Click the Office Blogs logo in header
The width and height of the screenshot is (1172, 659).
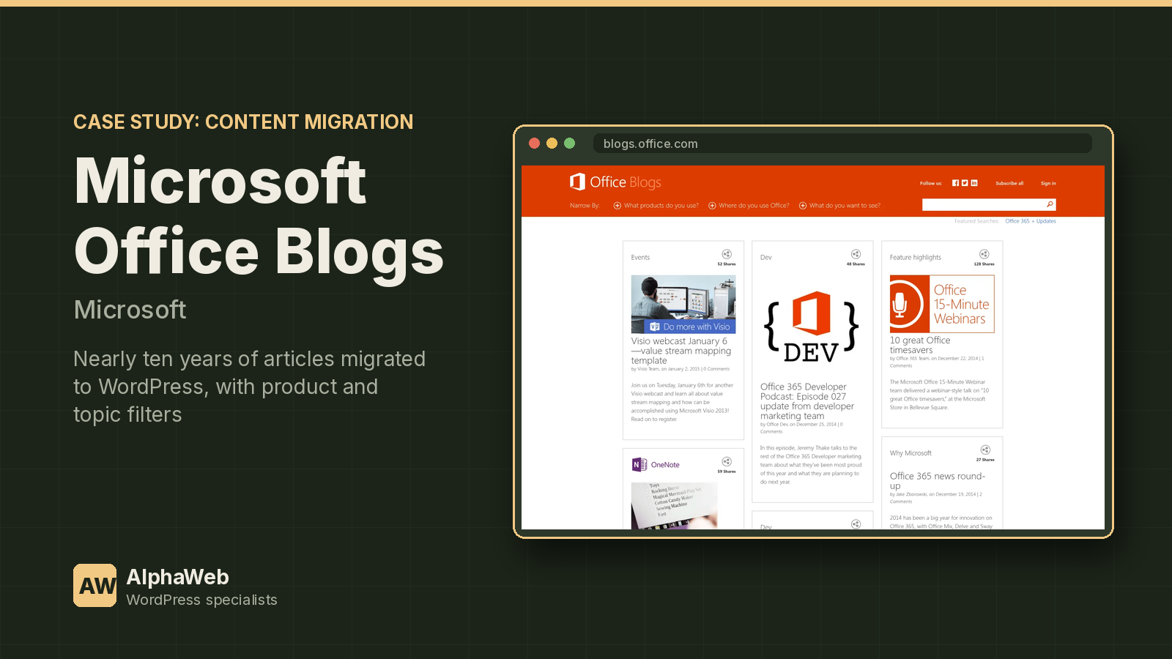click(615, 182)
